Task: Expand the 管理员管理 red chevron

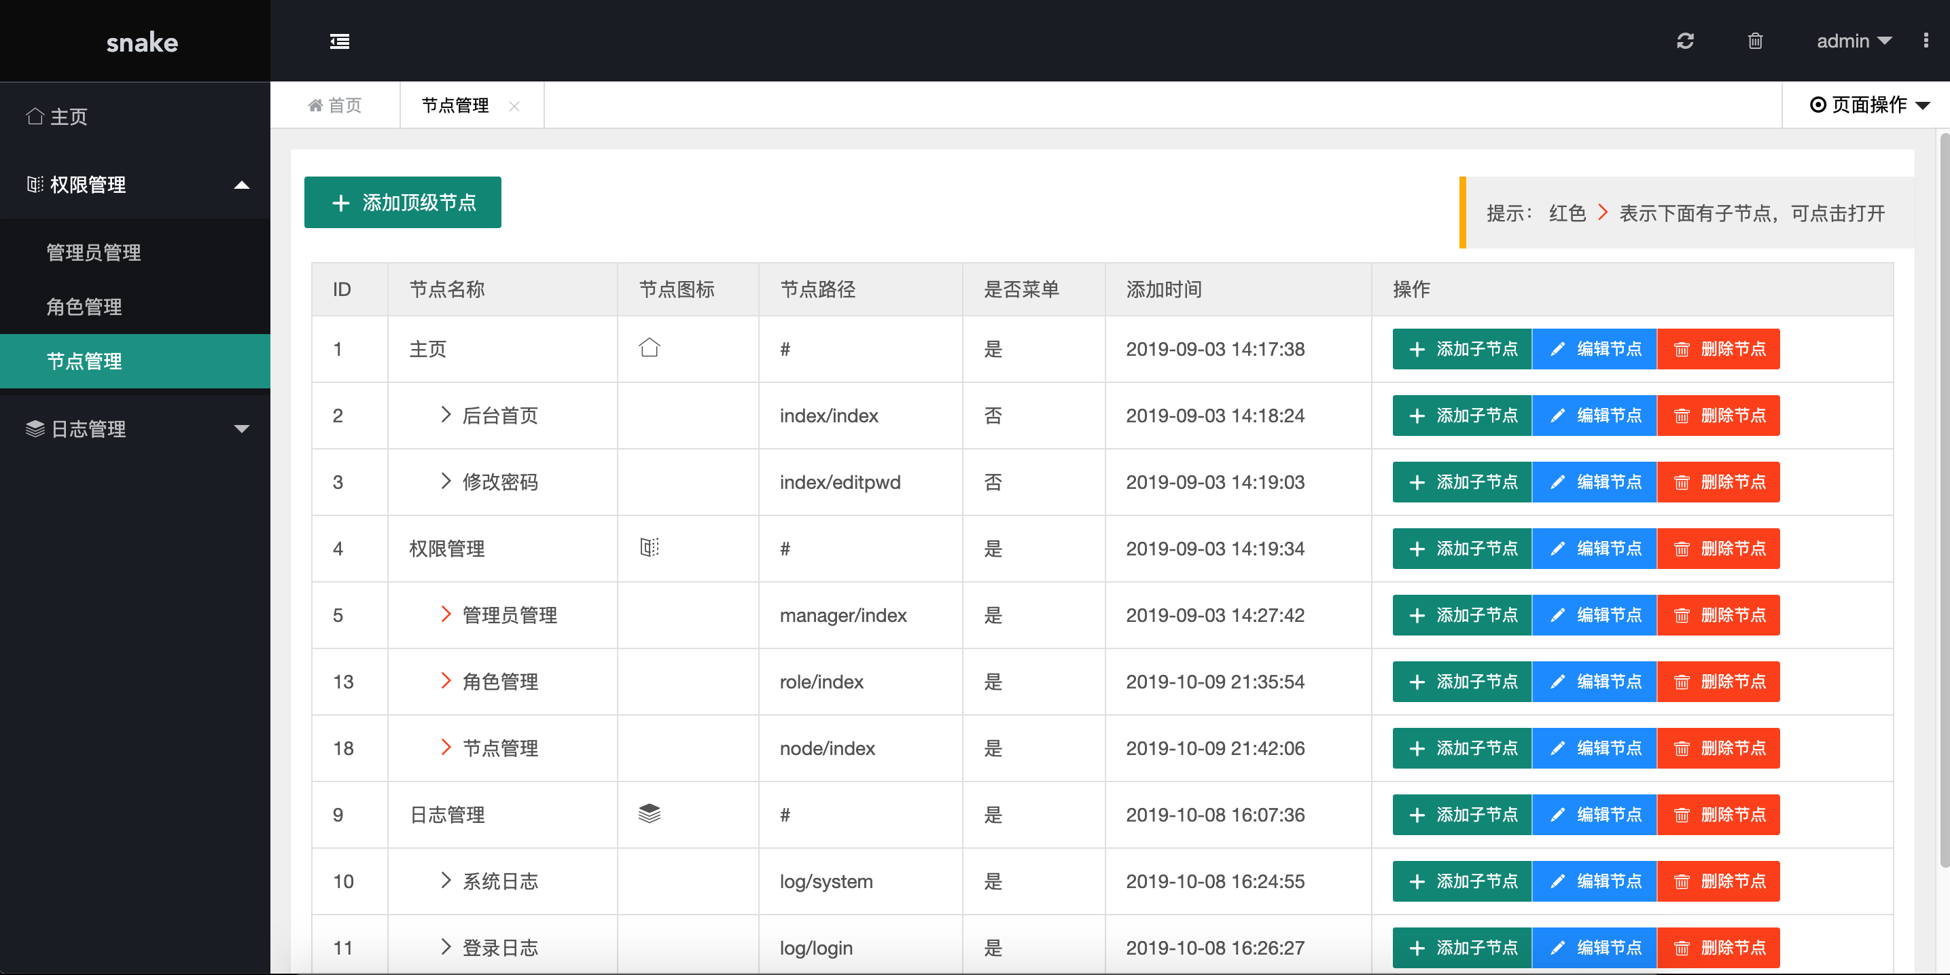Action: pyautogui.click(x=445, y=614)
